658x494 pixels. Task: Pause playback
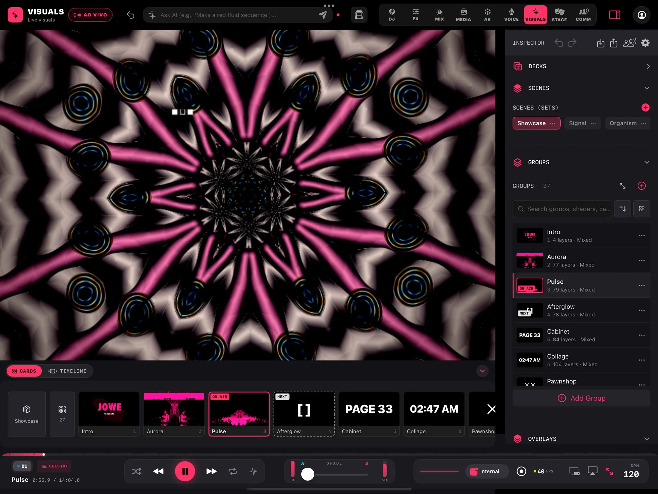[185, 471]
